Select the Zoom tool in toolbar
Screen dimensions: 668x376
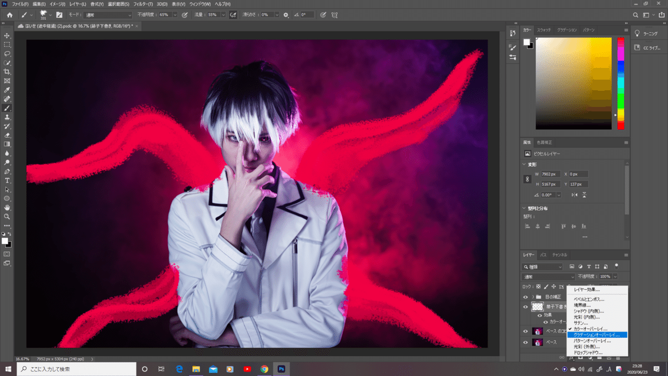pyautogui.click(x=7, y=216)
